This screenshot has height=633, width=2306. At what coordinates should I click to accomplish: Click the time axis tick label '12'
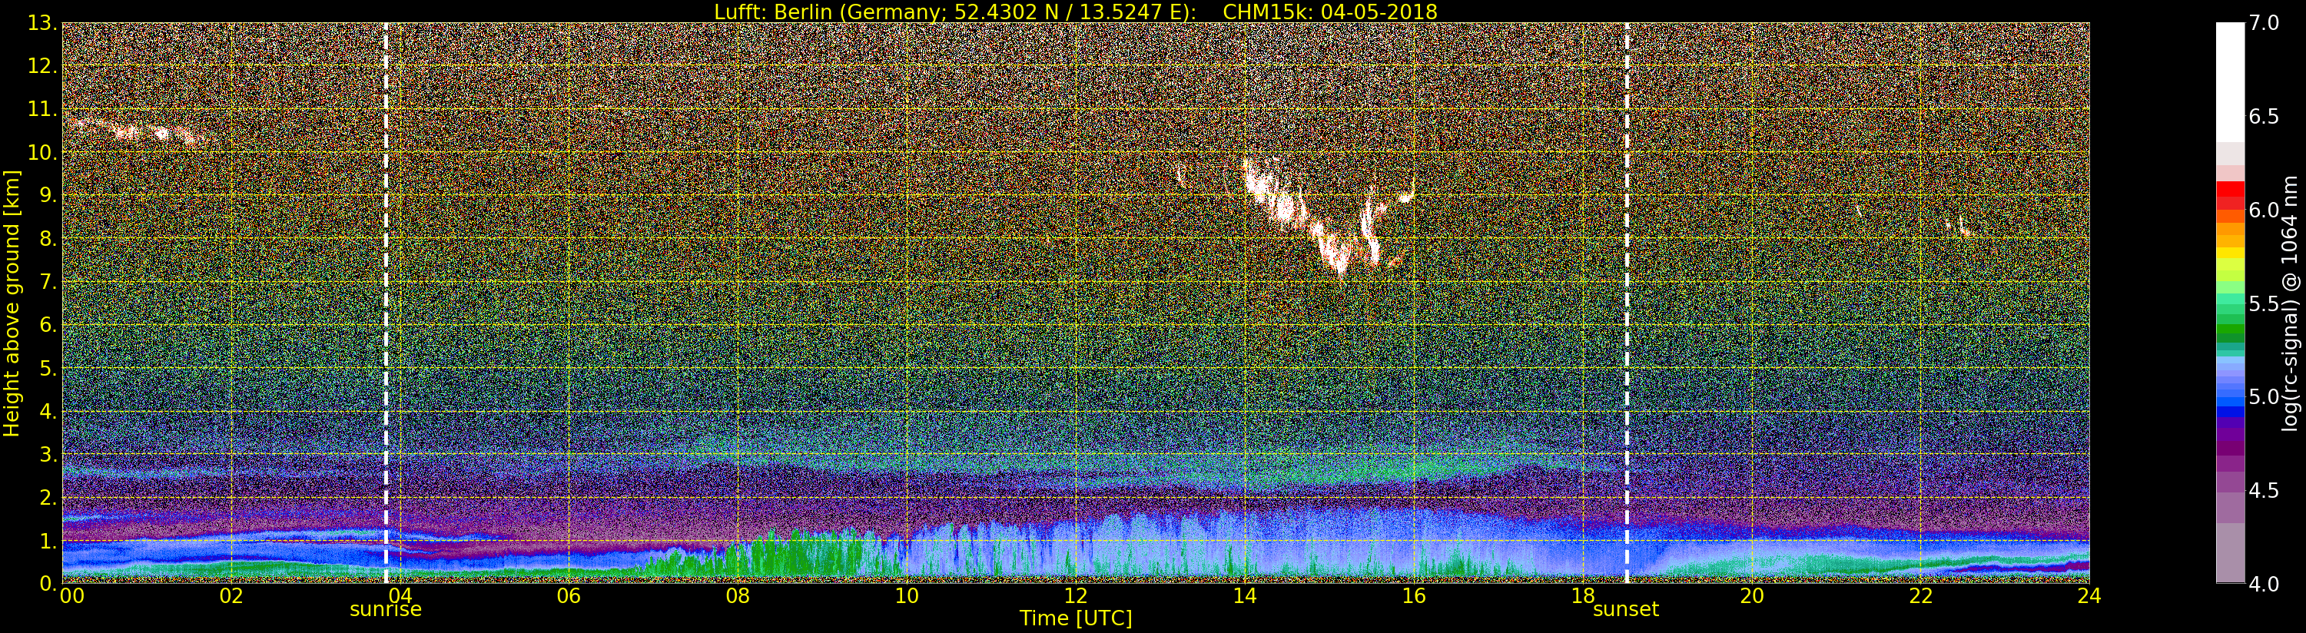pyautogui.click(x=1076, y=596)
